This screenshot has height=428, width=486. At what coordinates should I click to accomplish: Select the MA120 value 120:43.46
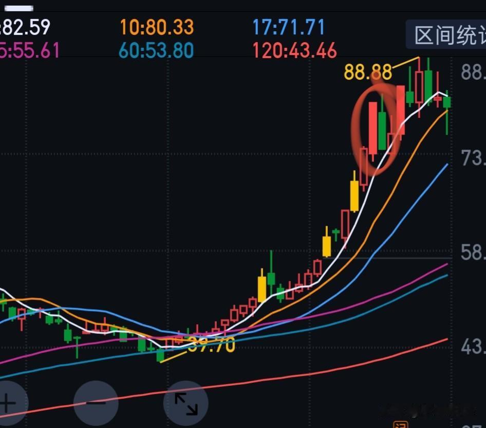point(294,50)
